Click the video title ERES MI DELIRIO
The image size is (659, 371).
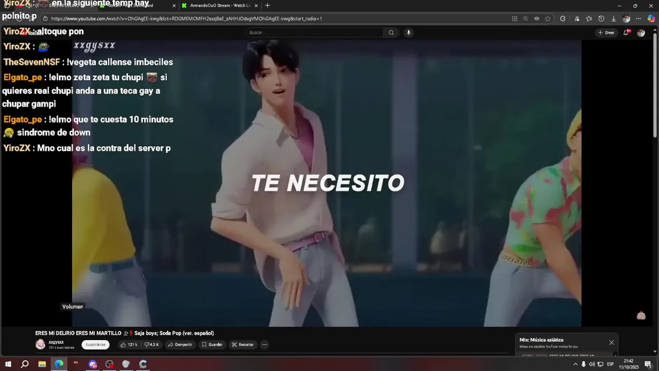[124, 333]
